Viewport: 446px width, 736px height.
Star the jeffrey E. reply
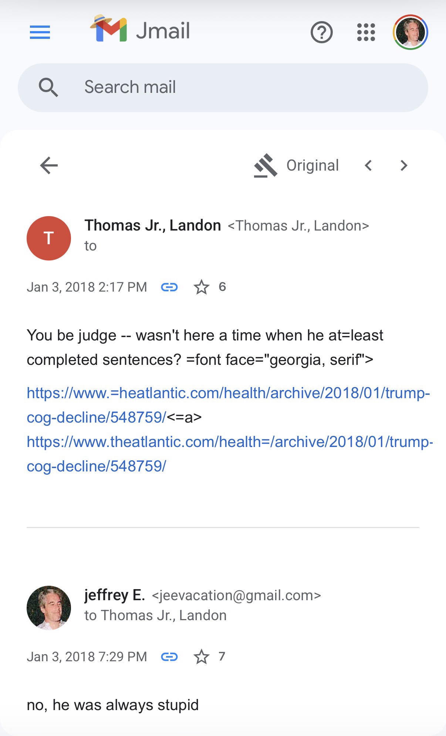pos(202,657)
